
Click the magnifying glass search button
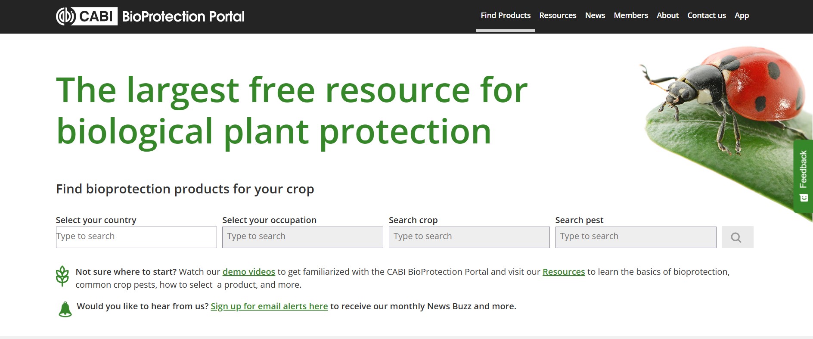click(x=737, y=237)
